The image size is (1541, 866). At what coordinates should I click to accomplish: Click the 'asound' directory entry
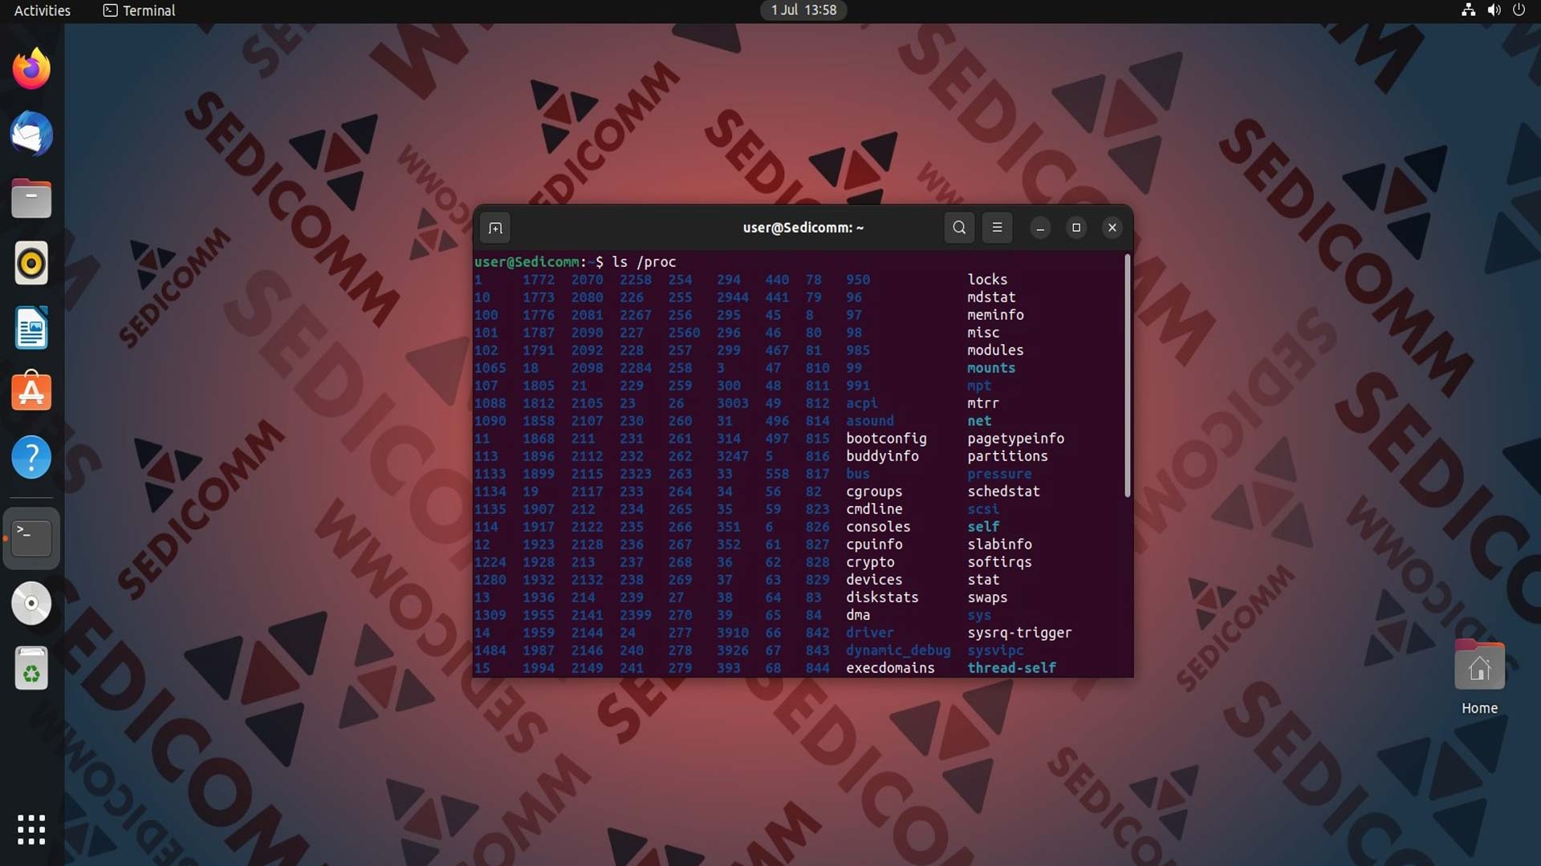[870, 421]
